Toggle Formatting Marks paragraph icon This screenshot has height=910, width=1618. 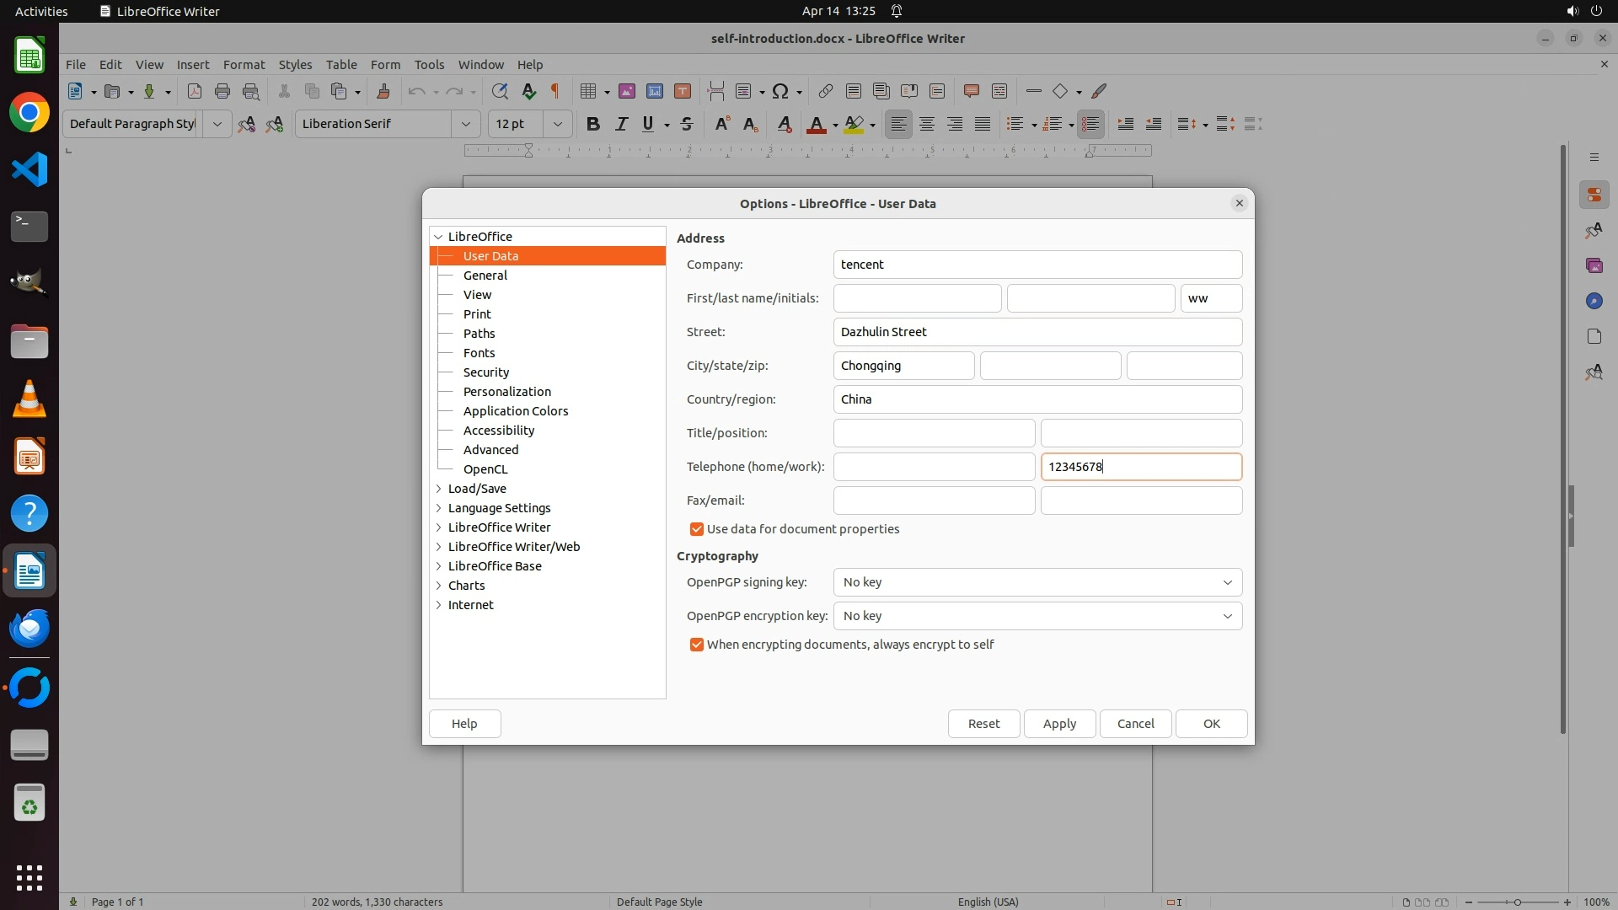pyautogui.click(x=555, y=91)
